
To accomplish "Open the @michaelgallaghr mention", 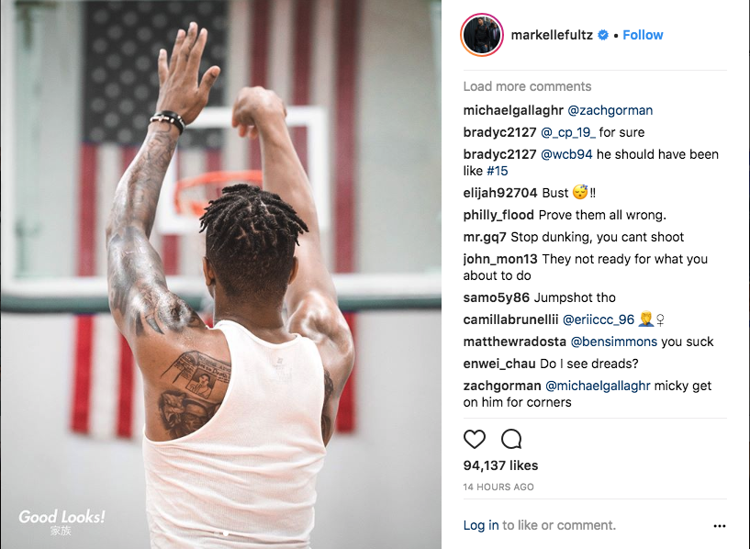I will [598, 386].
